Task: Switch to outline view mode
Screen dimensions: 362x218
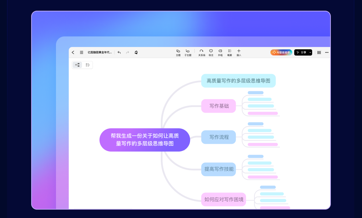Action: point(87,65)
